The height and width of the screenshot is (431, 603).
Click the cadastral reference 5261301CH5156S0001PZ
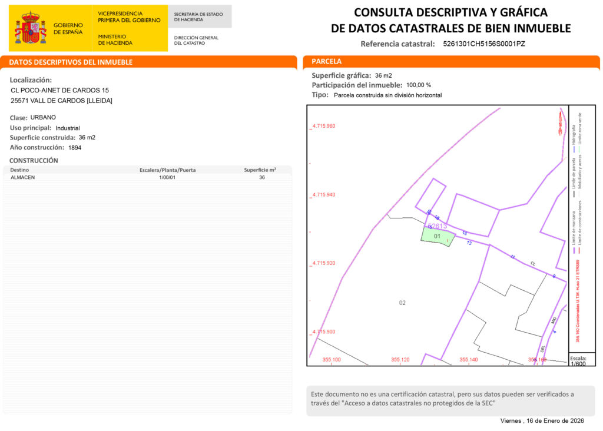(x=483, y=44)
